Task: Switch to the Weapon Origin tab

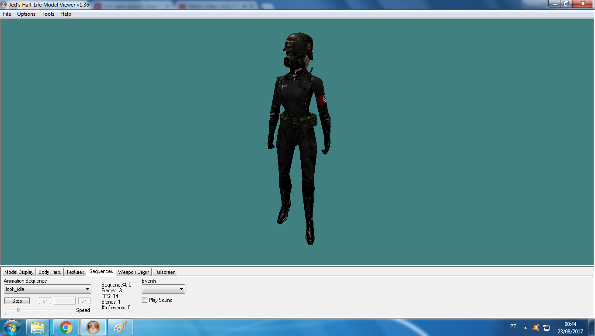Action: coord(134,272)
